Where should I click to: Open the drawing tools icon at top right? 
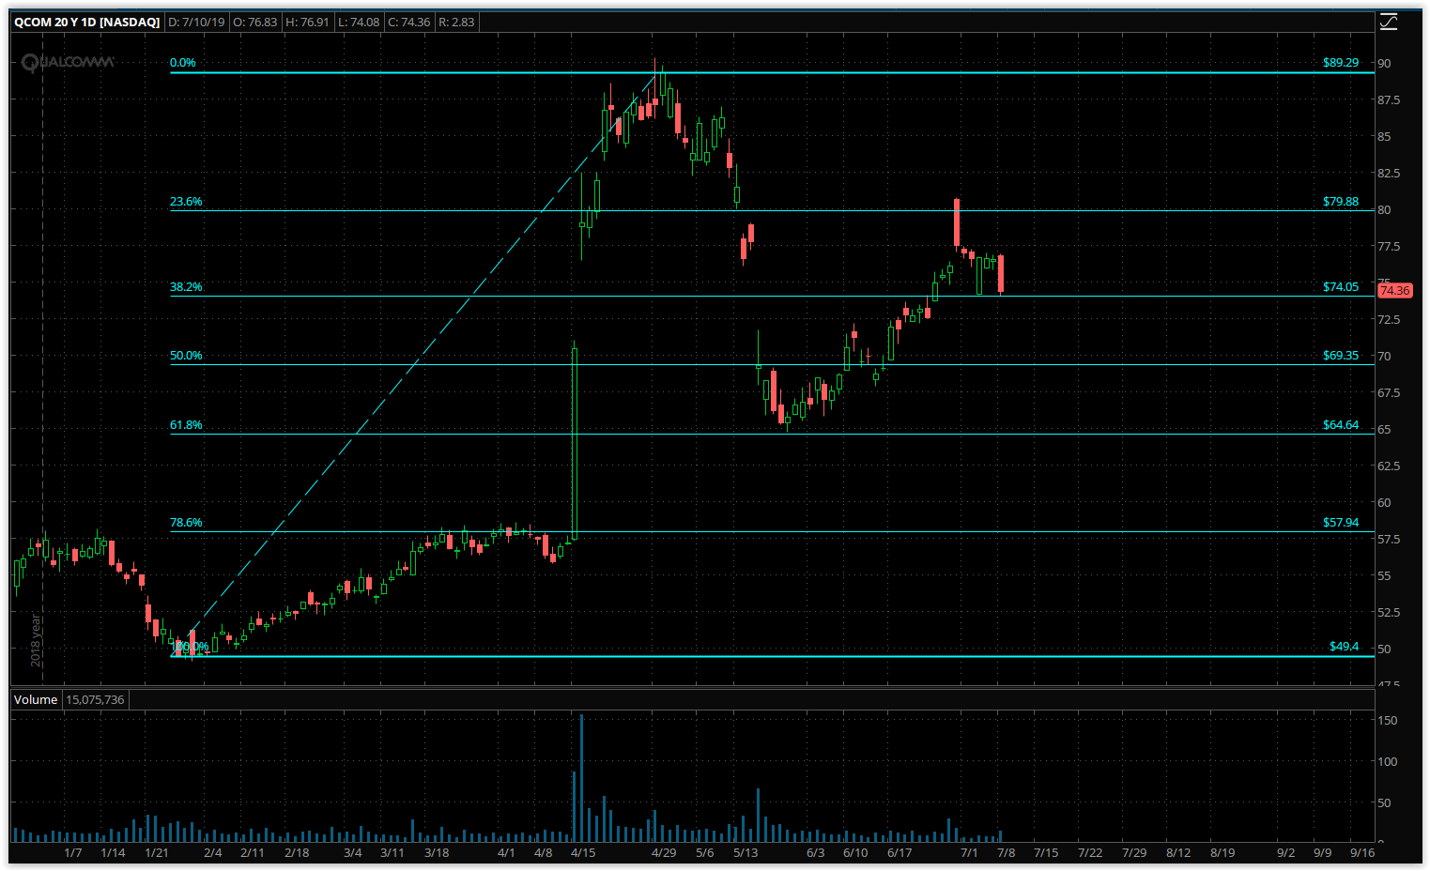click(1389, 22)
